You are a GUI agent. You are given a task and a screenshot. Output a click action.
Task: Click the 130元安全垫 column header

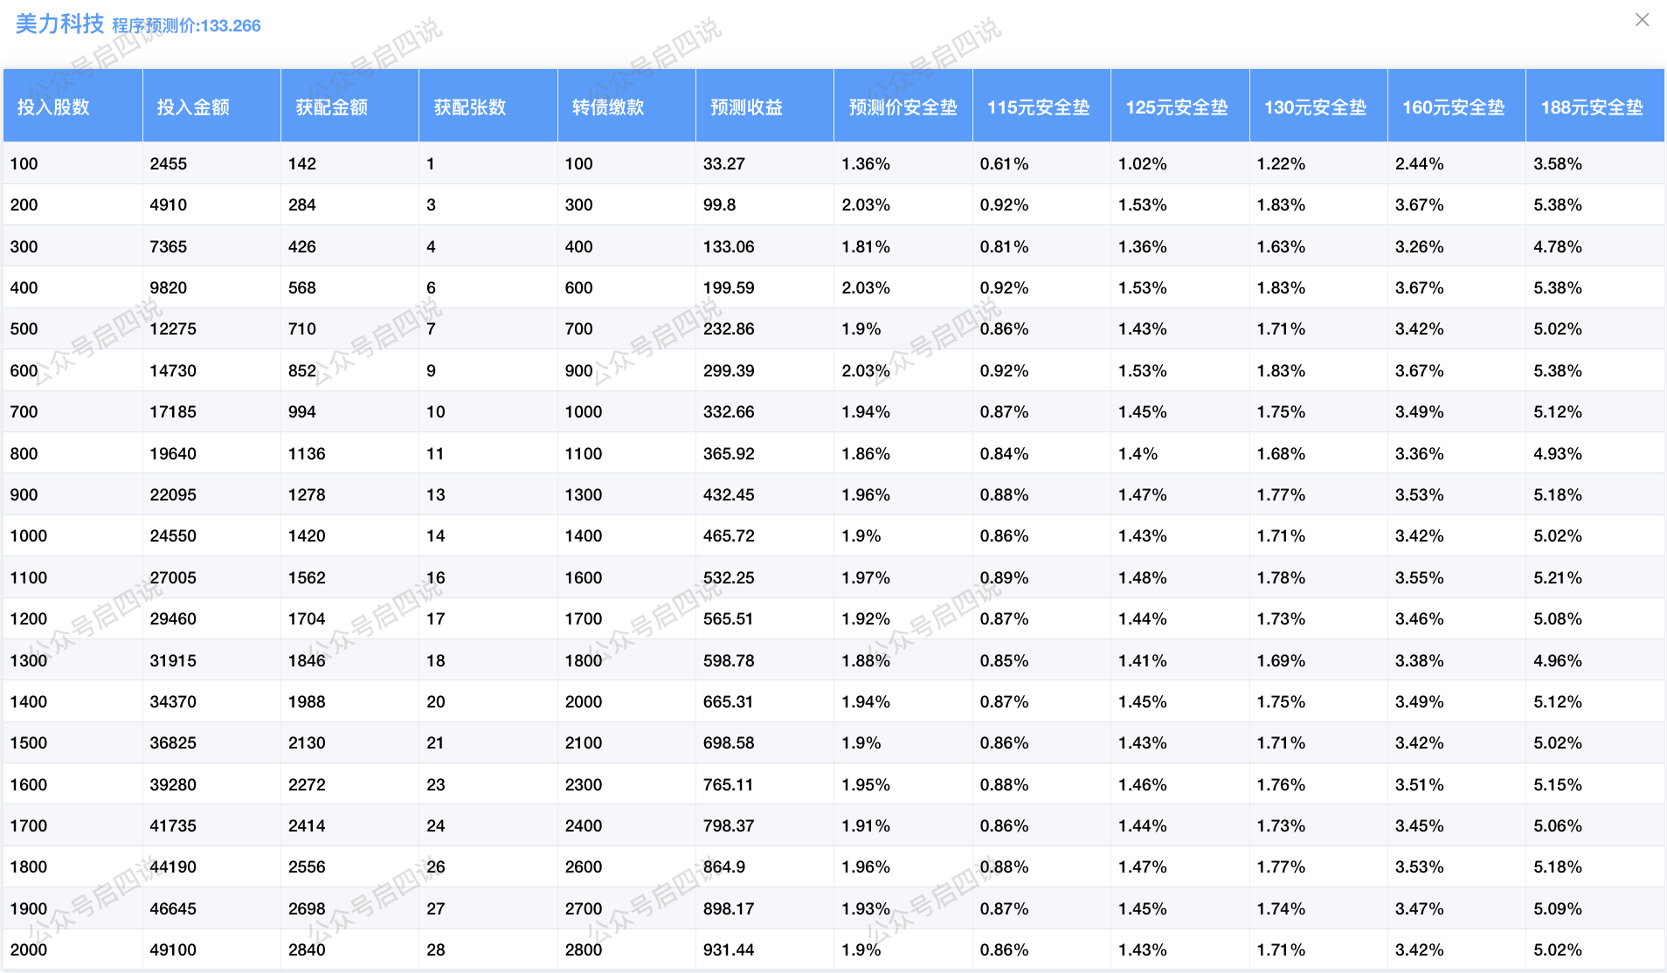click(1315, 107)
